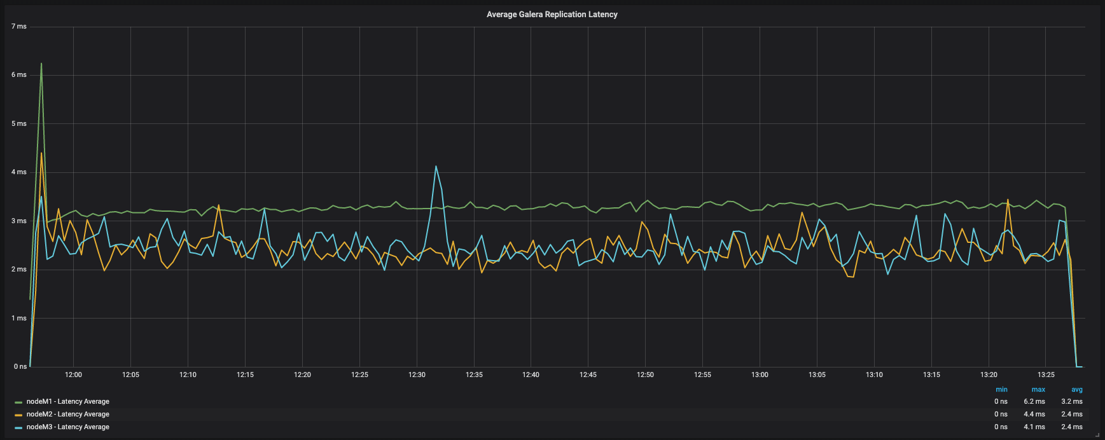
Task: Toggle nodeM1 - Latency Average series label
Action: point(67,402)
